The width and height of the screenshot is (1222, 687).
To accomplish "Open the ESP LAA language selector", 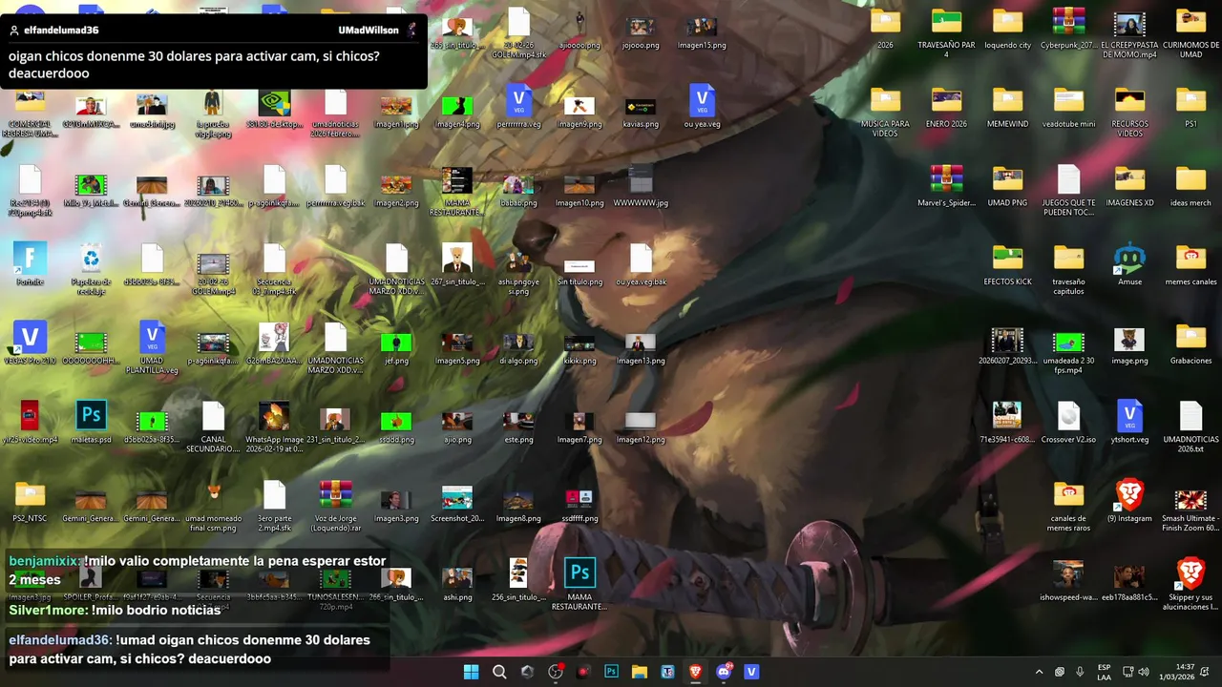I will pos(1104,672).
